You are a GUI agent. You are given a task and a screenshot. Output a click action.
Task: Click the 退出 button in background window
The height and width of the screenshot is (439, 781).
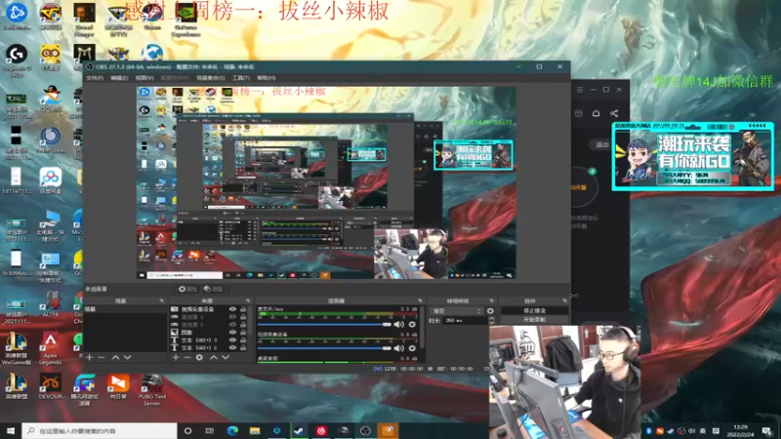[602, 144]
